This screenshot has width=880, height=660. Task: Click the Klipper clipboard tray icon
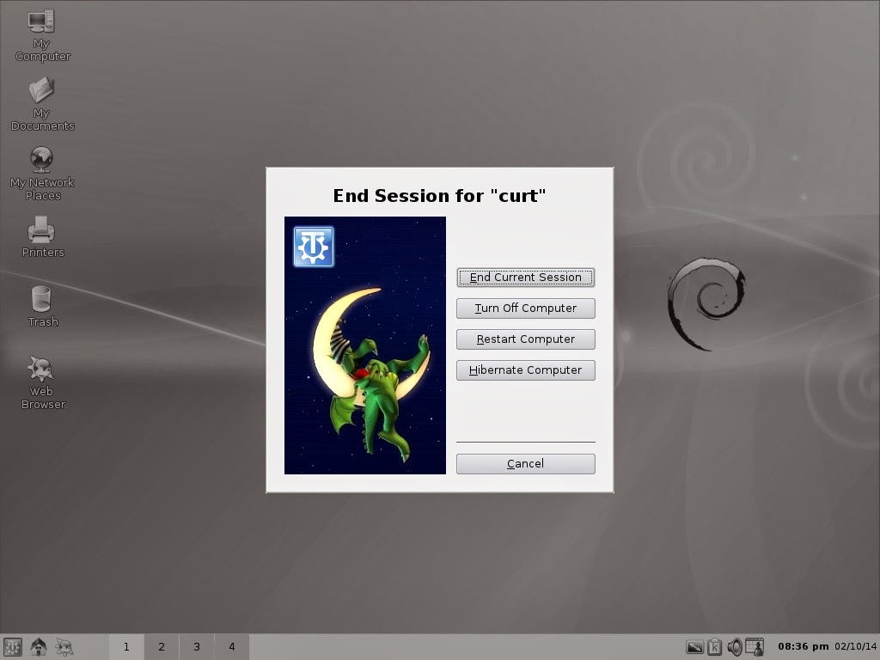[715, 645]
